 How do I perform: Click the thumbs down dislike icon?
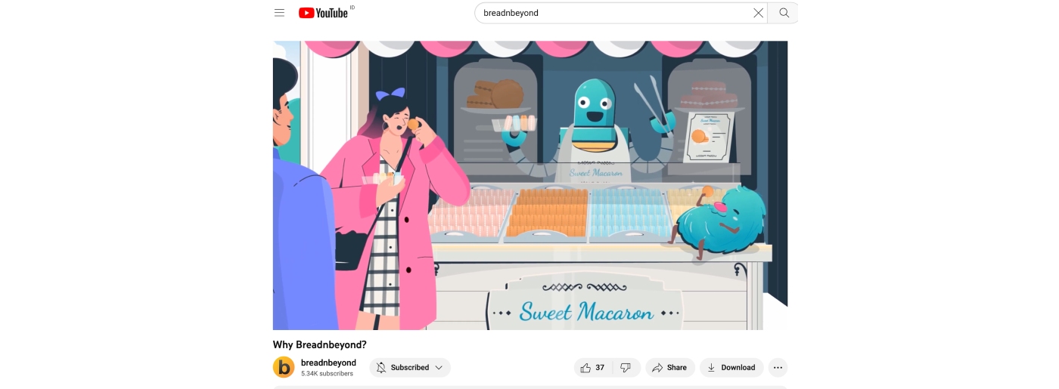click(626, 368)
